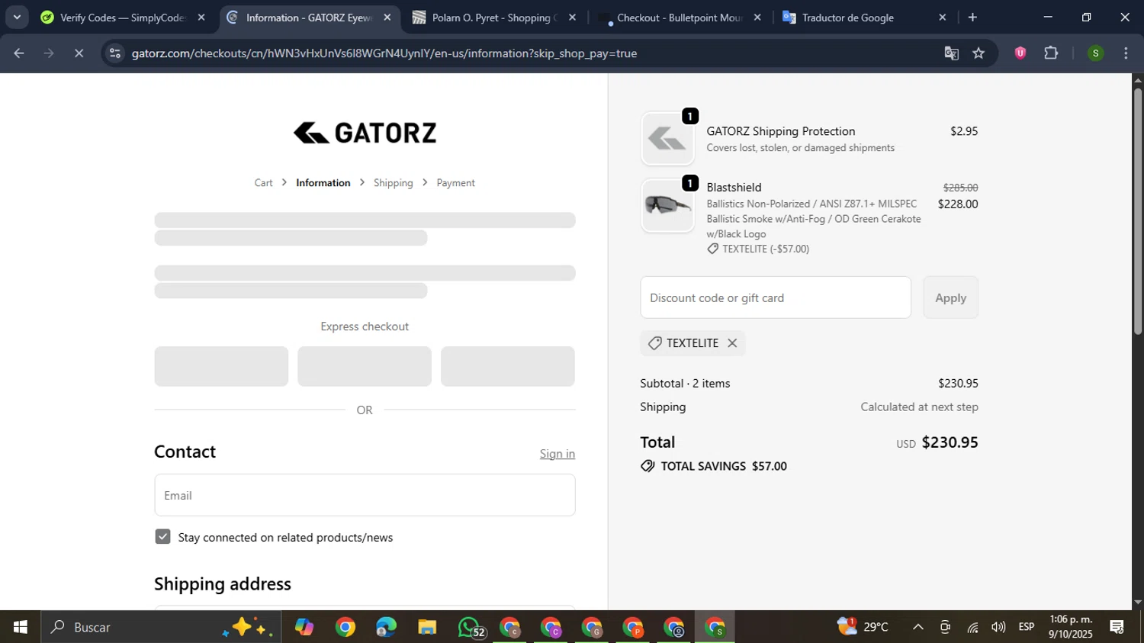
Task: Close the Polarn O. Pyret tab
Action: coord(572,18)
